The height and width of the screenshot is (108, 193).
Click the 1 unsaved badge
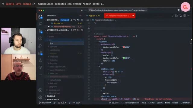(65, 20)
